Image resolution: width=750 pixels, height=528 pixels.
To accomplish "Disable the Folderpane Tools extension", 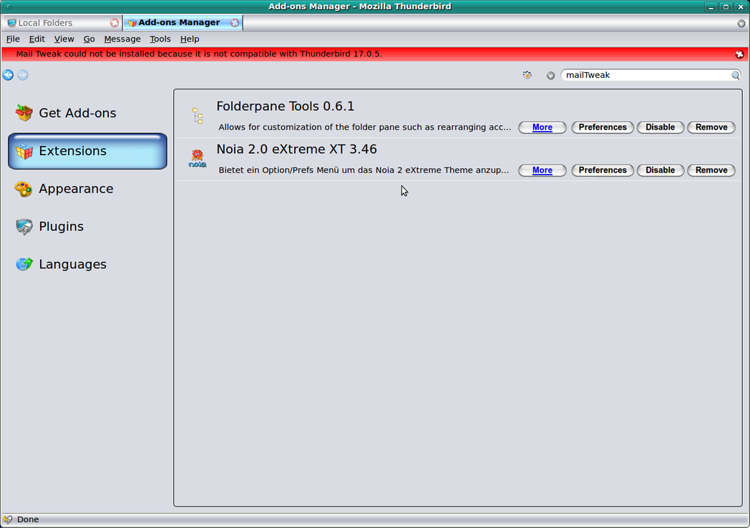I will point(660,127).
